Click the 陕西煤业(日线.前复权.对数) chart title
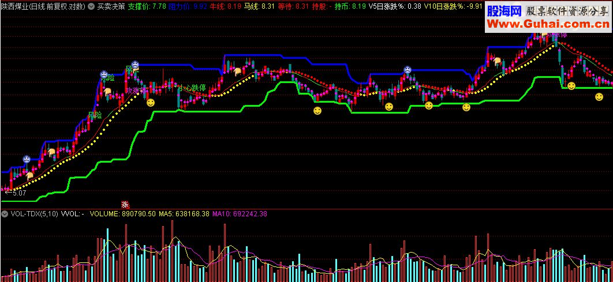The width and height of the screenshot is (613, 282). pyautogui.click(x=44, y=6)
